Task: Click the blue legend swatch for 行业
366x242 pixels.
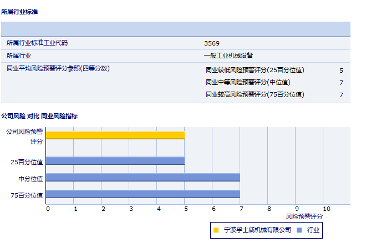Action: click(x=299, y=230)
